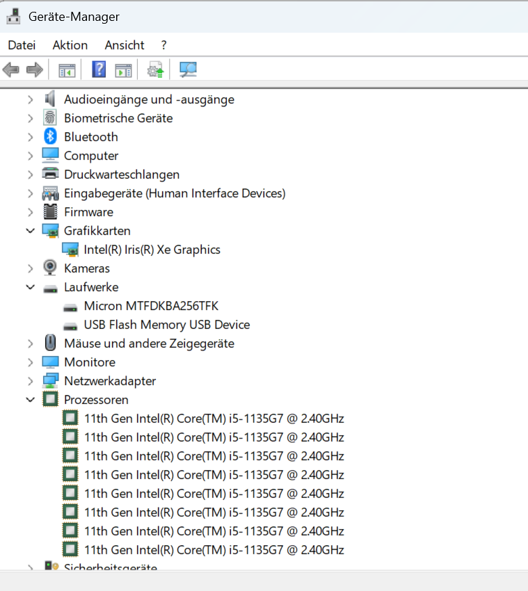Expand the Biometrische Geräte node
The height and width of the screenshot is (591, 528).
[31, 118]
